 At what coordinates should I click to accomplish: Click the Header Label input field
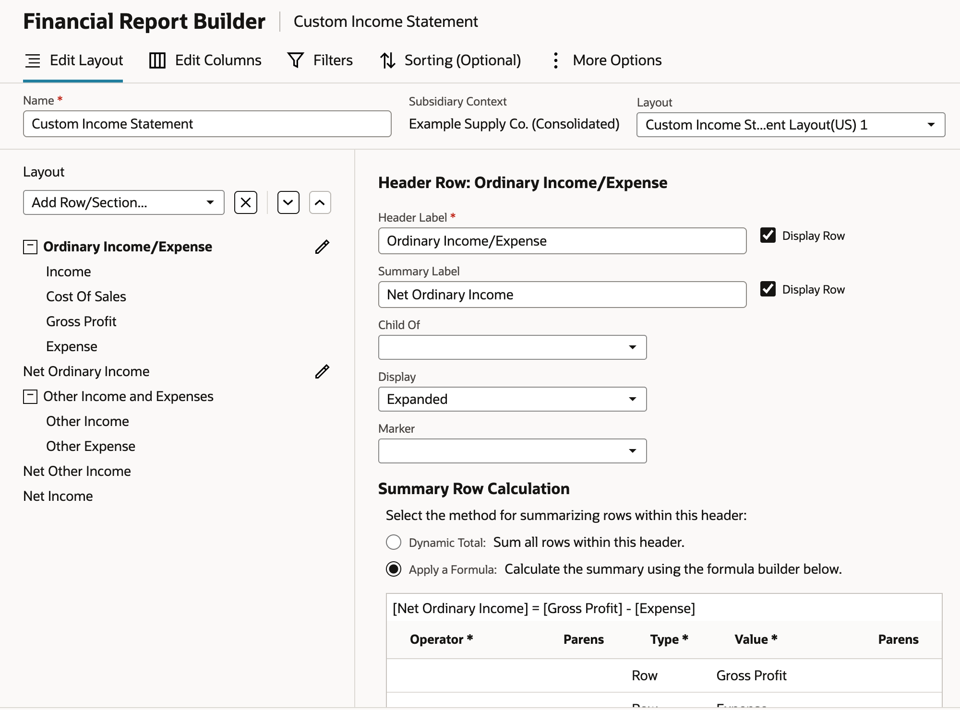562,241
